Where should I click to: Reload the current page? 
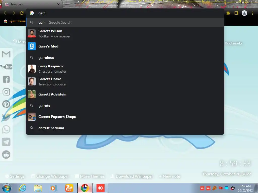(x=22, y=13)
